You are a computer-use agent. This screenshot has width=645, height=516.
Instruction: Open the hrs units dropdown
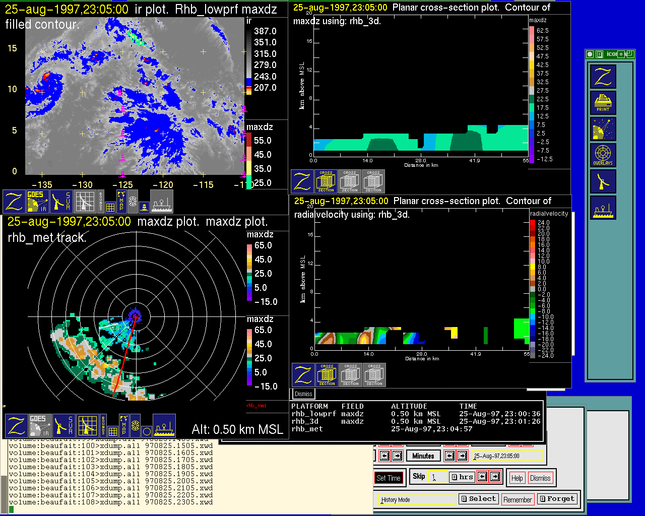coord(462,477)
